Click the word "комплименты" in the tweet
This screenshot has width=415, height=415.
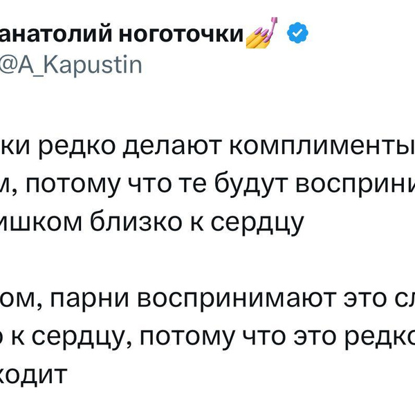click(324, 145)
